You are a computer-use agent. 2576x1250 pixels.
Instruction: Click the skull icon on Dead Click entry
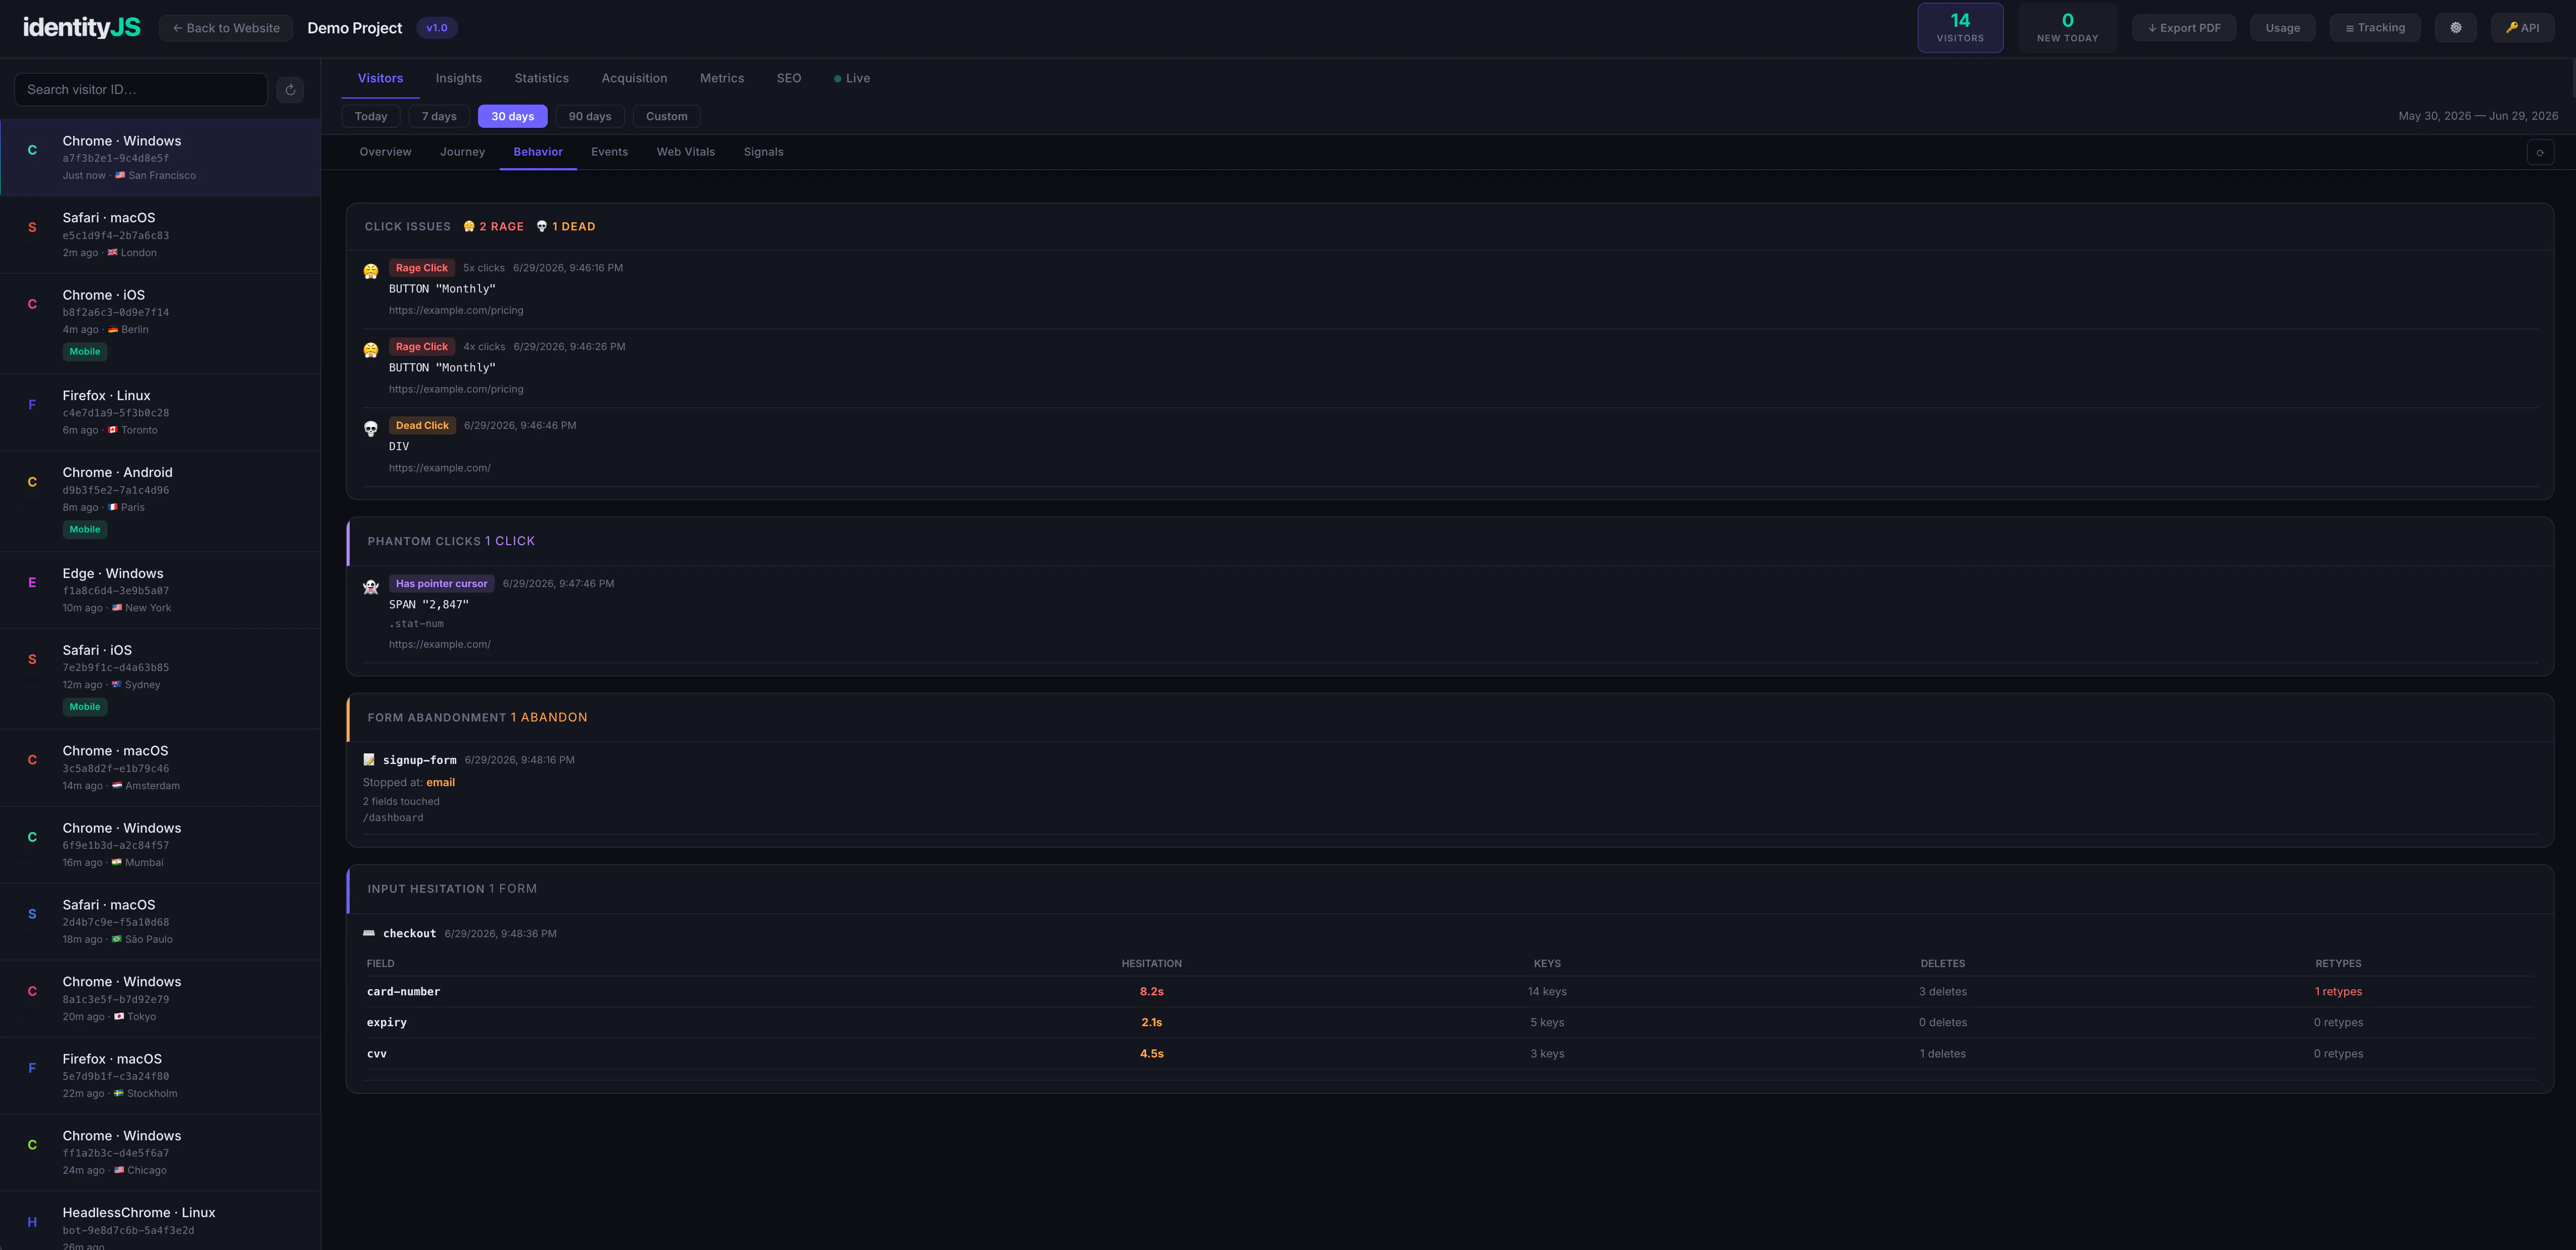[371, 429]
